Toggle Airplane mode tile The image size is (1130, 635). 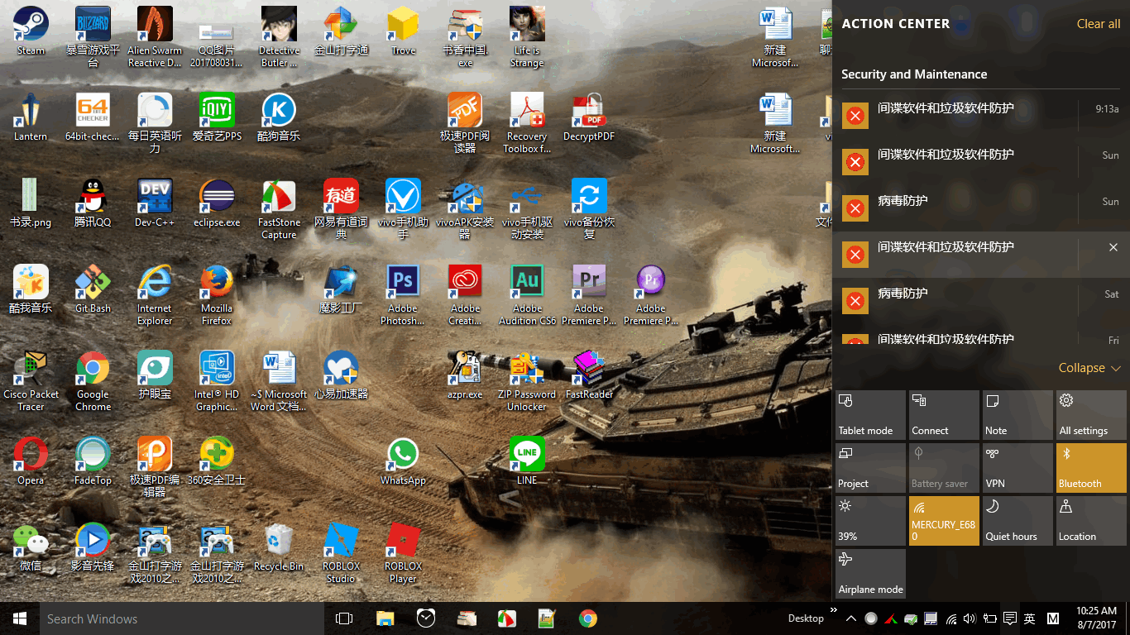[x=870, y=574]
